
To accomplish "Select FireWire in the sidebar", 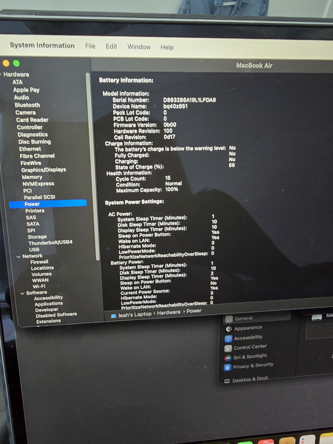I will click(x=31, y=163).
